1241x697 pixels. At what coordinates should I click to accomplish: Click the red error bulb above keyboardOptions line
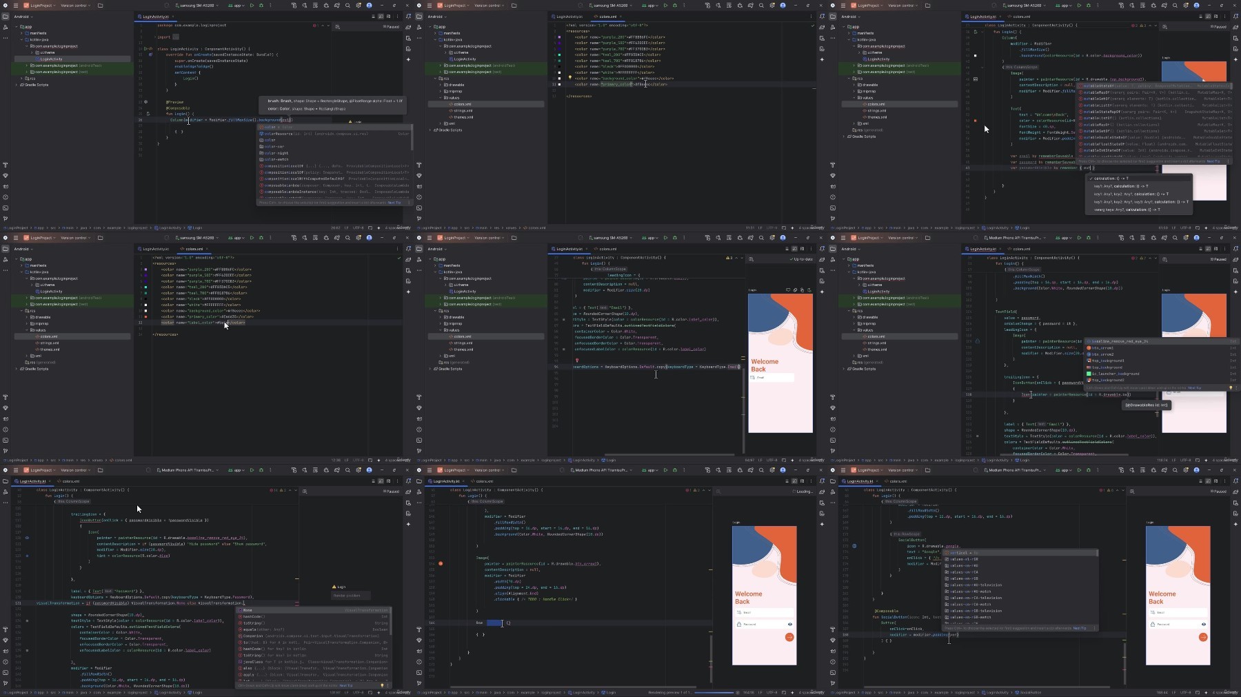[577, 360]
